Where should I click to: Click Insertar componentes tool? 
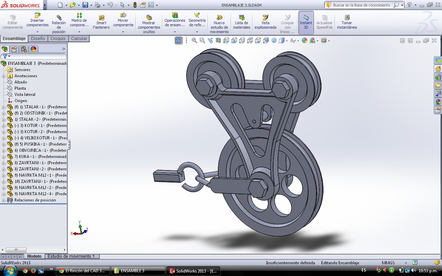(37, 20)
